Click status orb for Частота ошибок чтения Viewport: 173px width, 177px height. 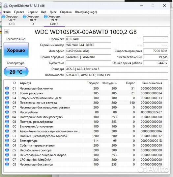pos(7,88)
